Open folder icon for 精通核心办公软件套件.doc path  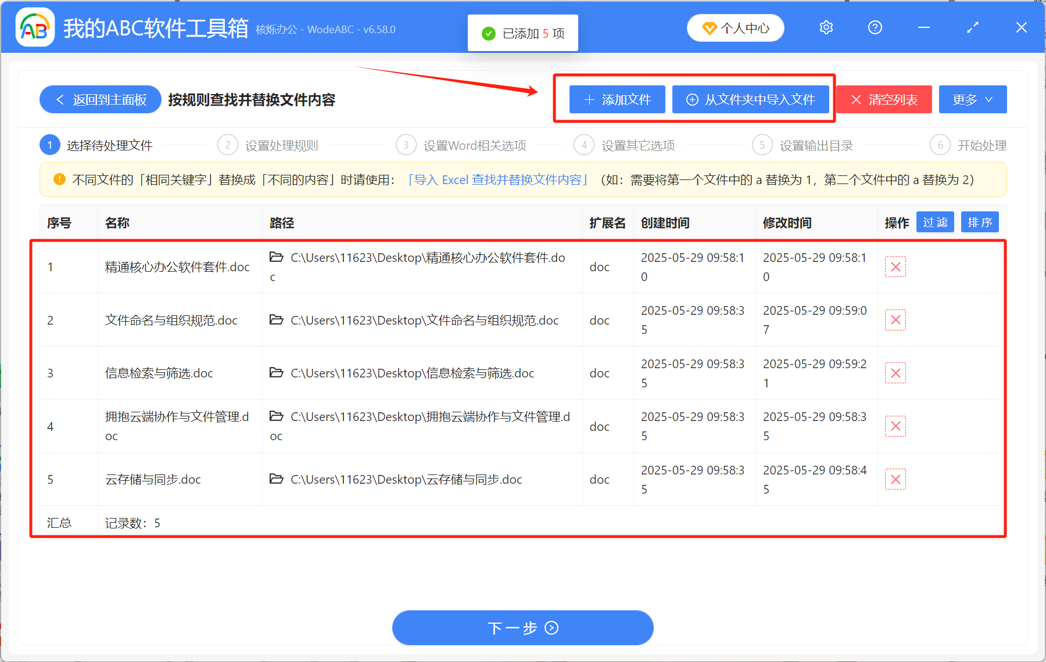coord(277,257)
